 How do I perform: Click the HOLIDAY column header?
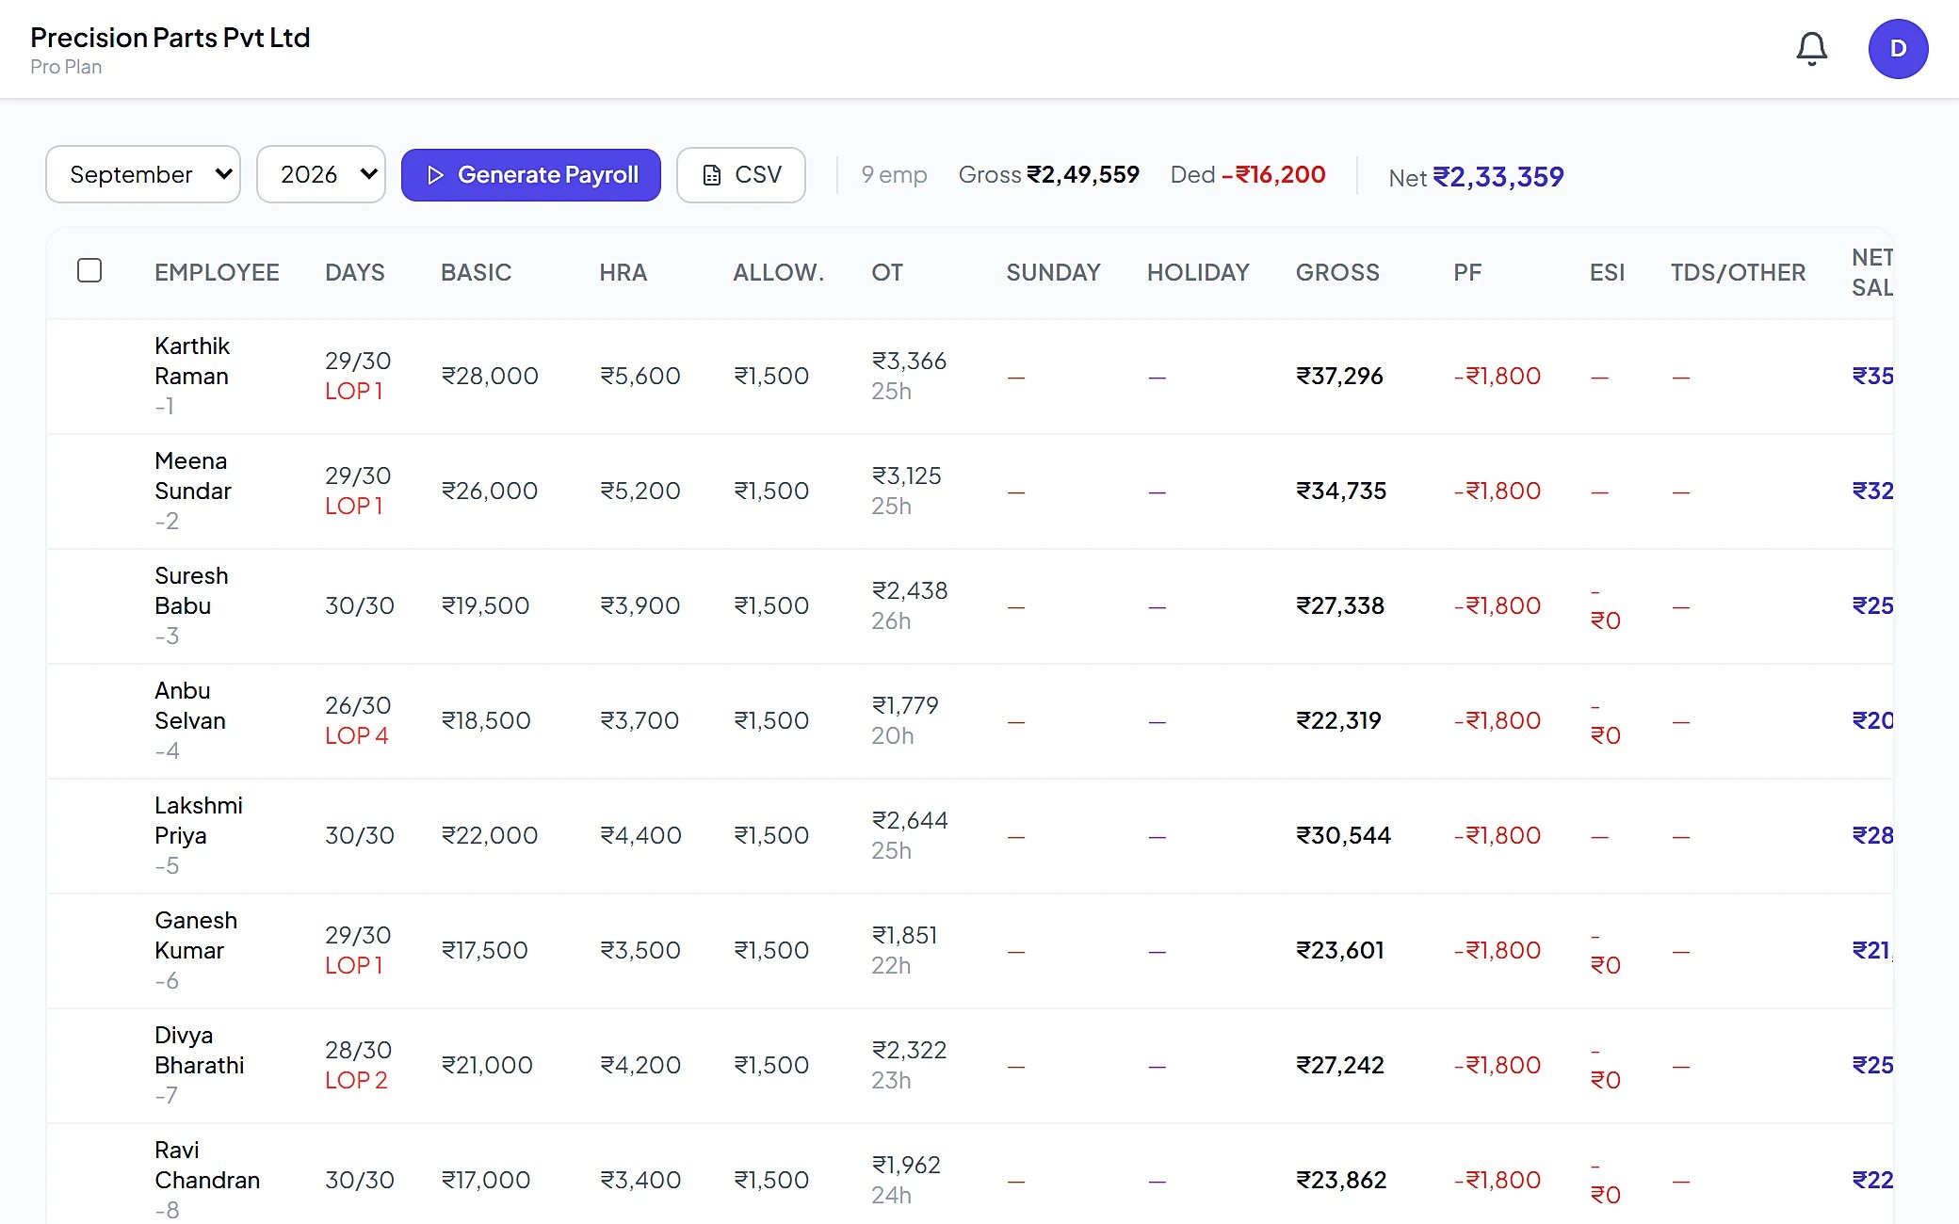[1198, 273]
